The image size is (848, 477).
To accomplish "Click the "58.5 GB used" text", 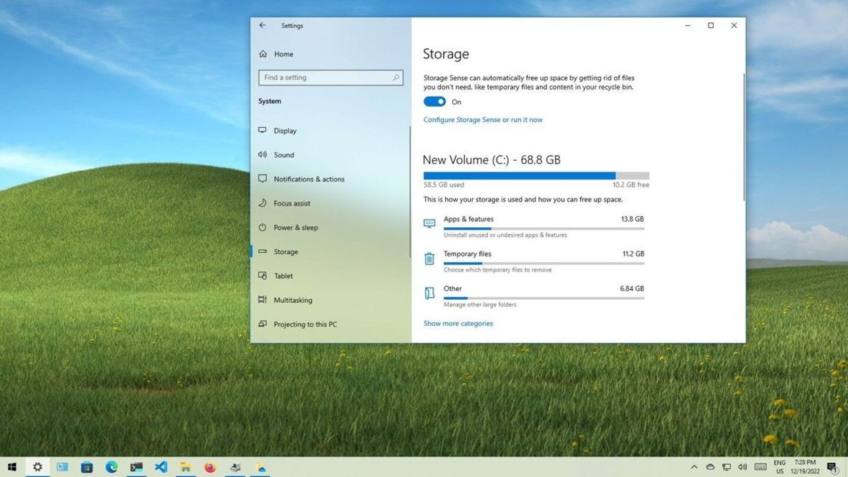I will coord(444,185).
